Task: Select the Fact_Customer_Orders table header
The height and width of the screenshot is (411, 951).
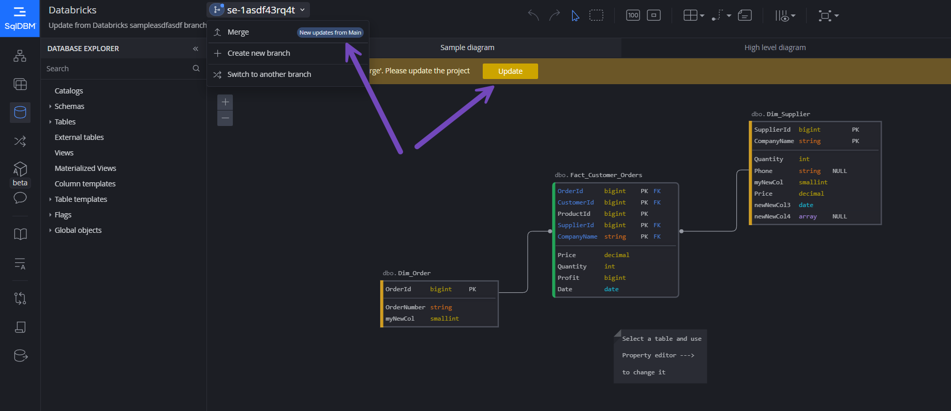Action: (x=599, y=175)
